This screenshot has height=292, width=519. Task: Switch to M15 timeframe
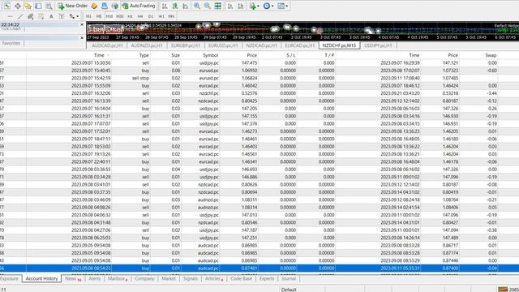(x=109, y=16)
